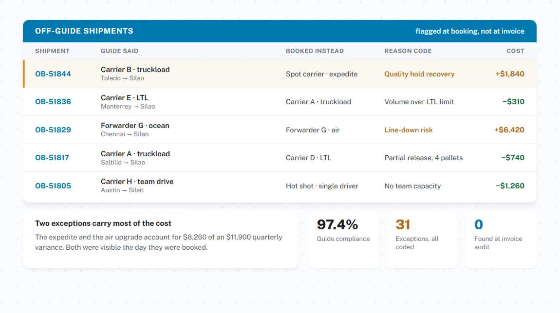
Task: Open shipment OB-51817 link
Action: click(x=52, y=158)
